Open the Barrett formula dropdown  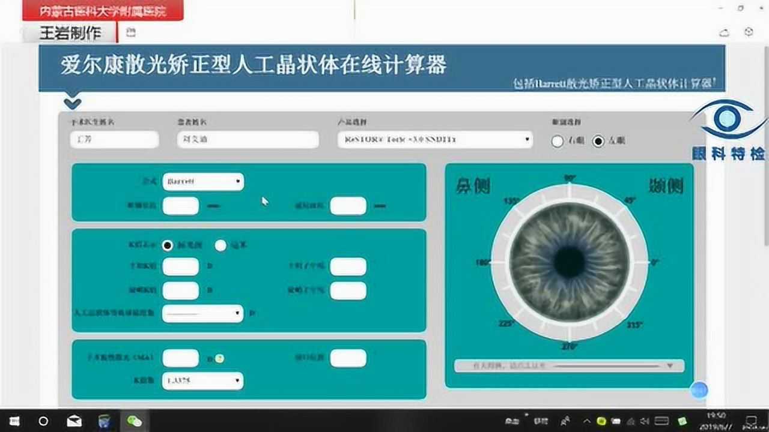(x=202, y=181)
